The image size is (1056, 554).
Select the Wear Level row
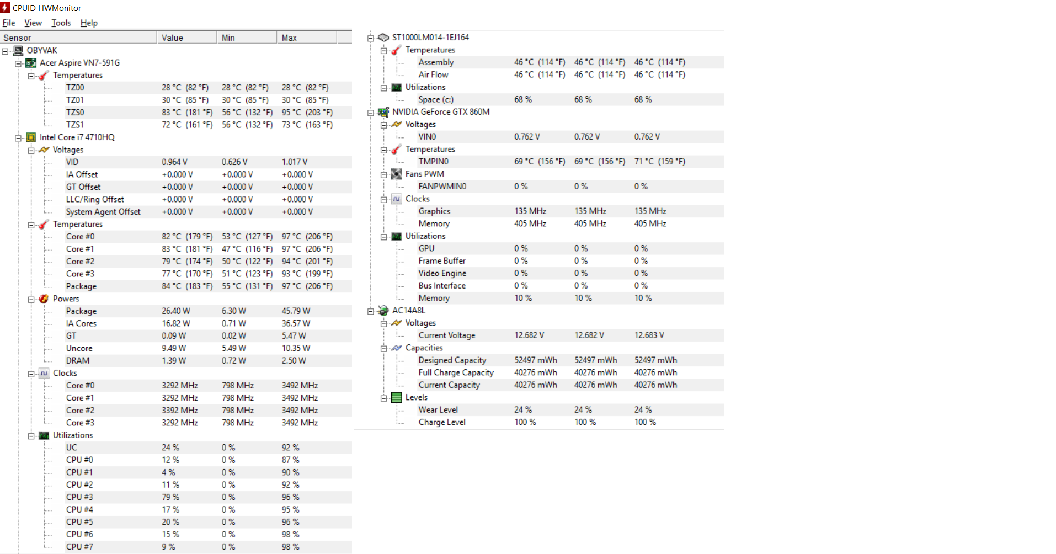(x=438, y=409)
